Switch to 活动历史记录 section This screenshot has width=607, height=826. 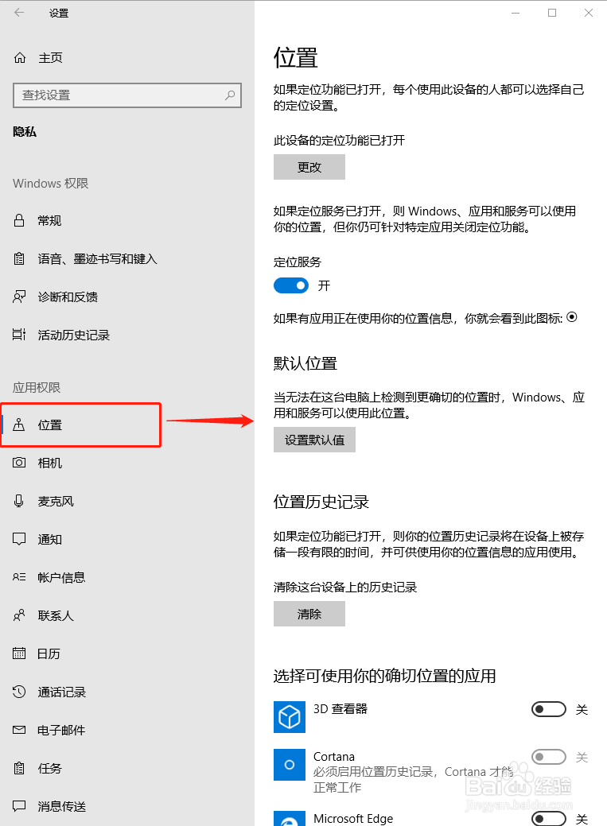click(x=73, y=335)
